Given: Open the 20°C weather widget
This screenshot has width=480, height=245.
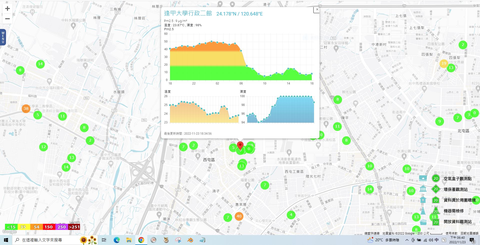Looking at the screenshot, I should (383, 240).
